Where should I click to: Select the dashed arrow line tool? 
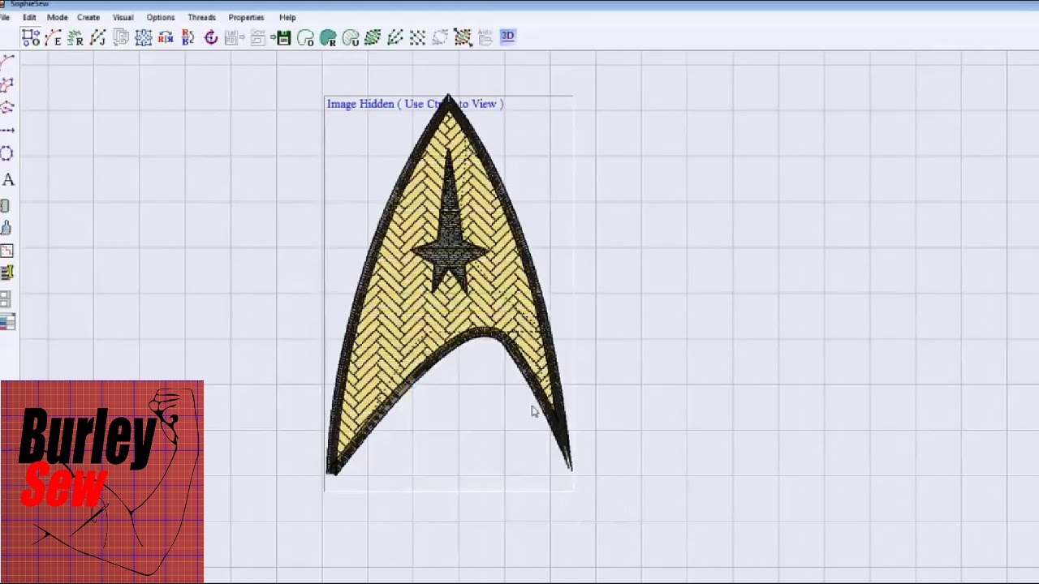[7, 130]
